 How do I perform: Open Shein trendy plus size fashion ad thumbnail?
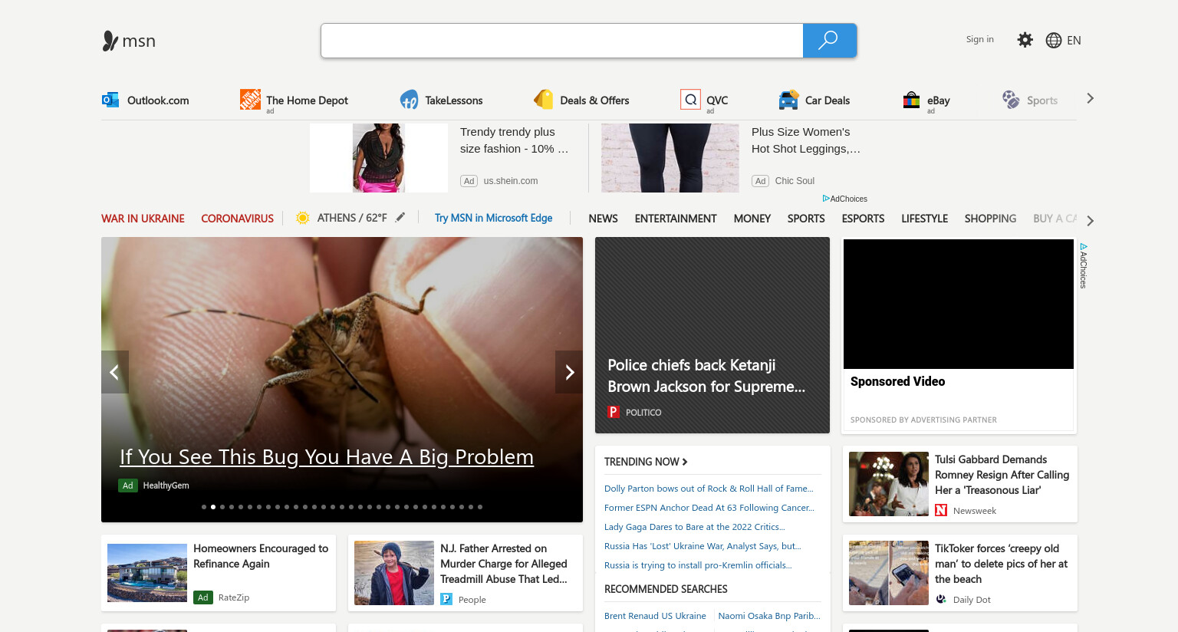379,158
